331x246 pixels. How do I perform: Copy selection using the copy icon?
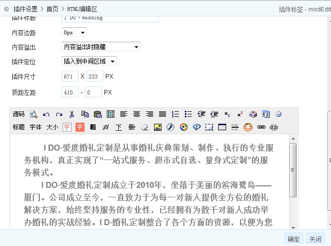[x=85, y=114]
